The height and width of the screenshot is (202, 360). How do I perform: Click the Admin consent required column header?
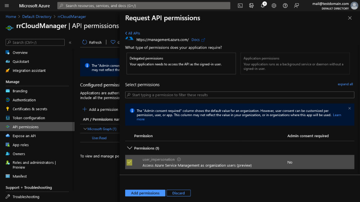tap(308, 136)
